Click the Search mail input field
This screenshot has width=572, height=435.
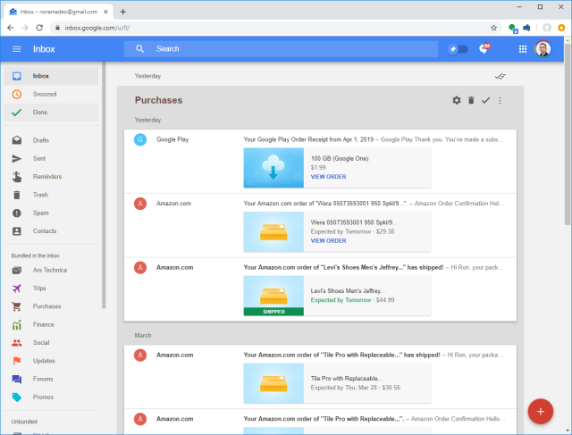pyautogui.click(x=268, y=49)
